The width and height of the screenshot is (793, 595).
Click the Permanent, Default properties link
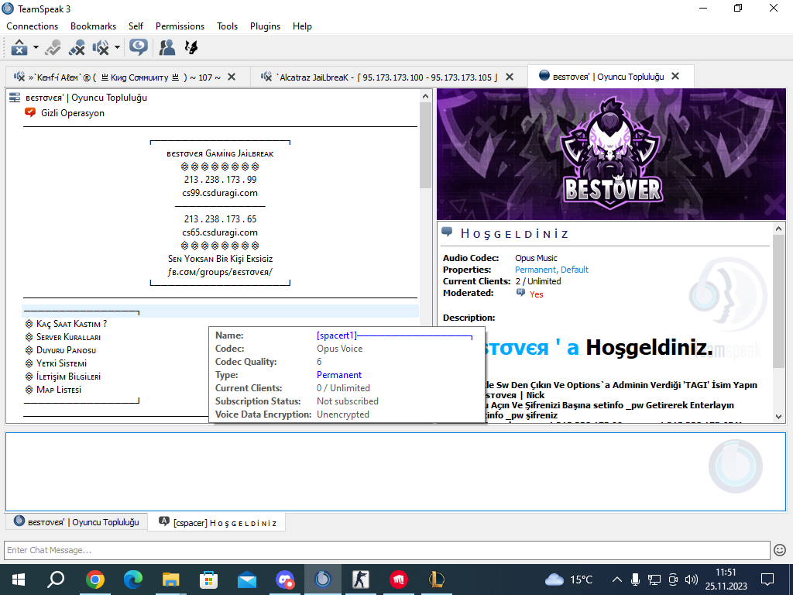tap(551, 270)
